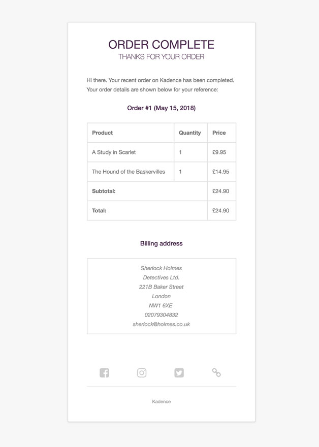Screen dimensions: 319x447
Task: Open the Twitter icon link
Action: click(179, 373)
